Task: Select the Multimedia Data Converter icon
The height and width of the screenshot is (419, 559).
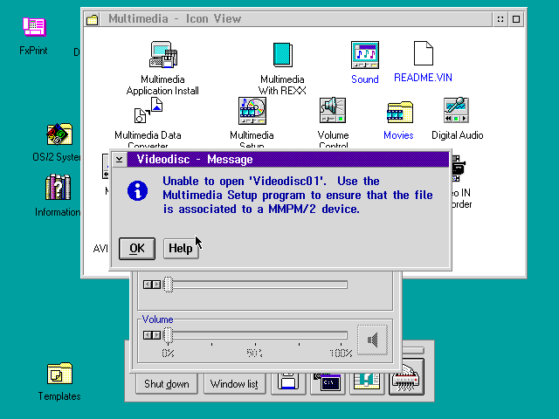Action: pyautogui.click(x=148, y=111)
